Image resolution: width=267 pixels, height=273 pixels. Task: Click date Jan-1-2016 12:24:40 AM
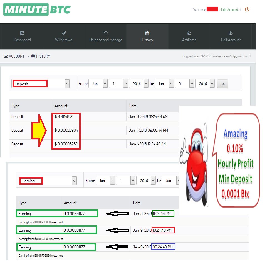147,144
